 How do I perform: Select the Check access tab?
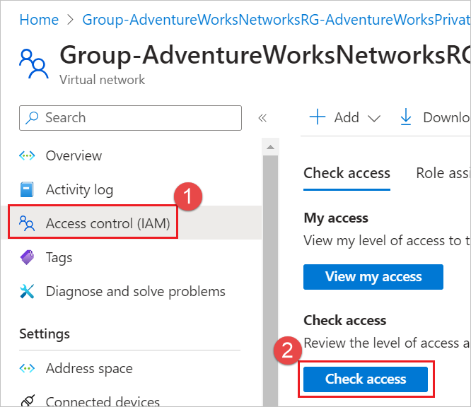click(x=347, y=173)
